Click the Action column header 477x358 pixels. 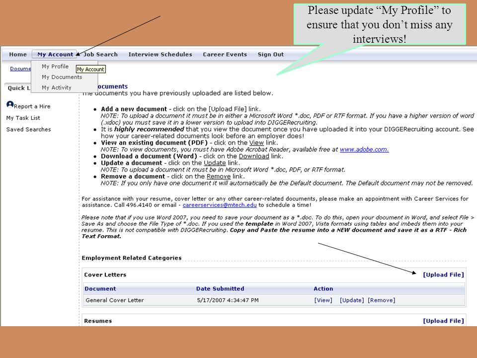[323, 288]
